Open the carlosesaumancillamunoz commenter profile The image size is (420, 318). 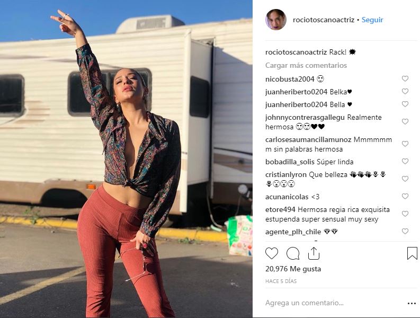point(308,140)
